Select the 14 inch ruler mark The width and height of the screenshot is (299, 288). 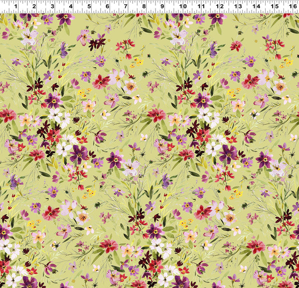pyautogui.click(x=256, y=6)
